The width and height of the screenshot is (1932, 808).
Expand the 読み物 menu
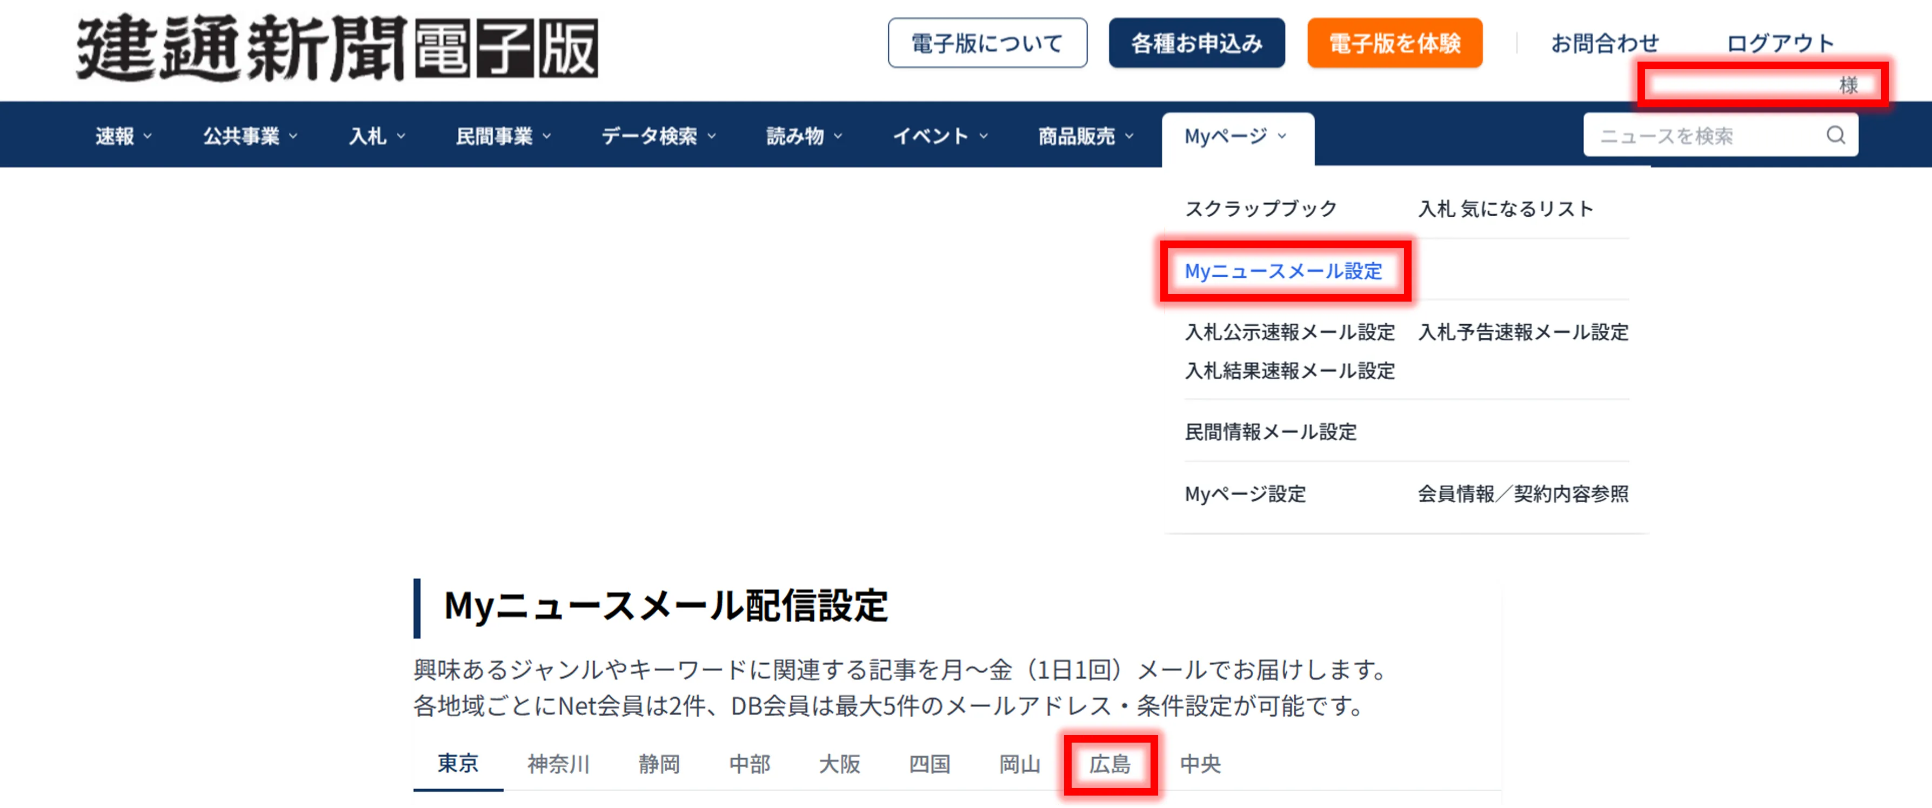pyautogui.click(x=805, y=136)
